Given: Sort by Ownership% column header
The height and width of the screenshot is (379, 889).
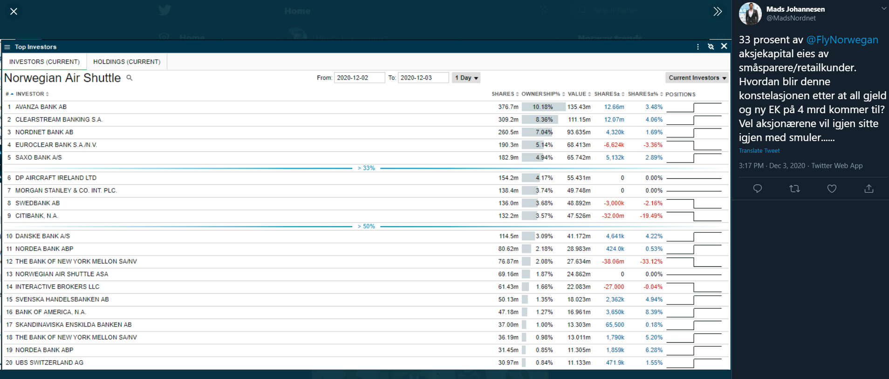Looking at the screenshot, I should click(543, 94).
